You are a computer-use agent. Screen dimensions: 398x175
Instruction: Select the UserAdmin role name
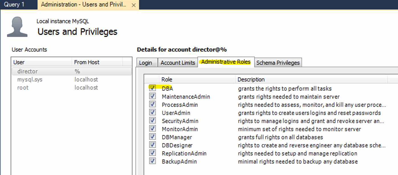pos(176,113)
